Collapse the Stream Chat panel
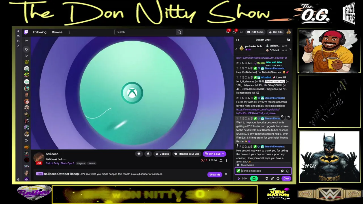This screenshot has height=204, width=363. tap(238, 40)
